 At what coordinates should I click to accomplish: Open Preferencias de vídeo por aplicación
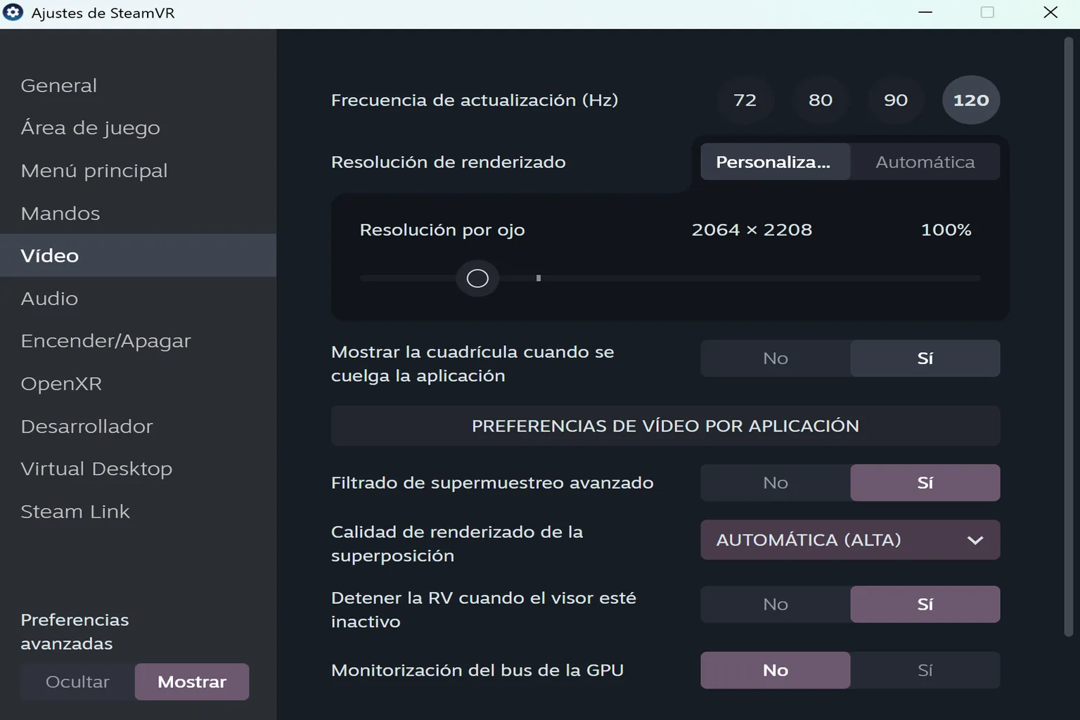665,426
